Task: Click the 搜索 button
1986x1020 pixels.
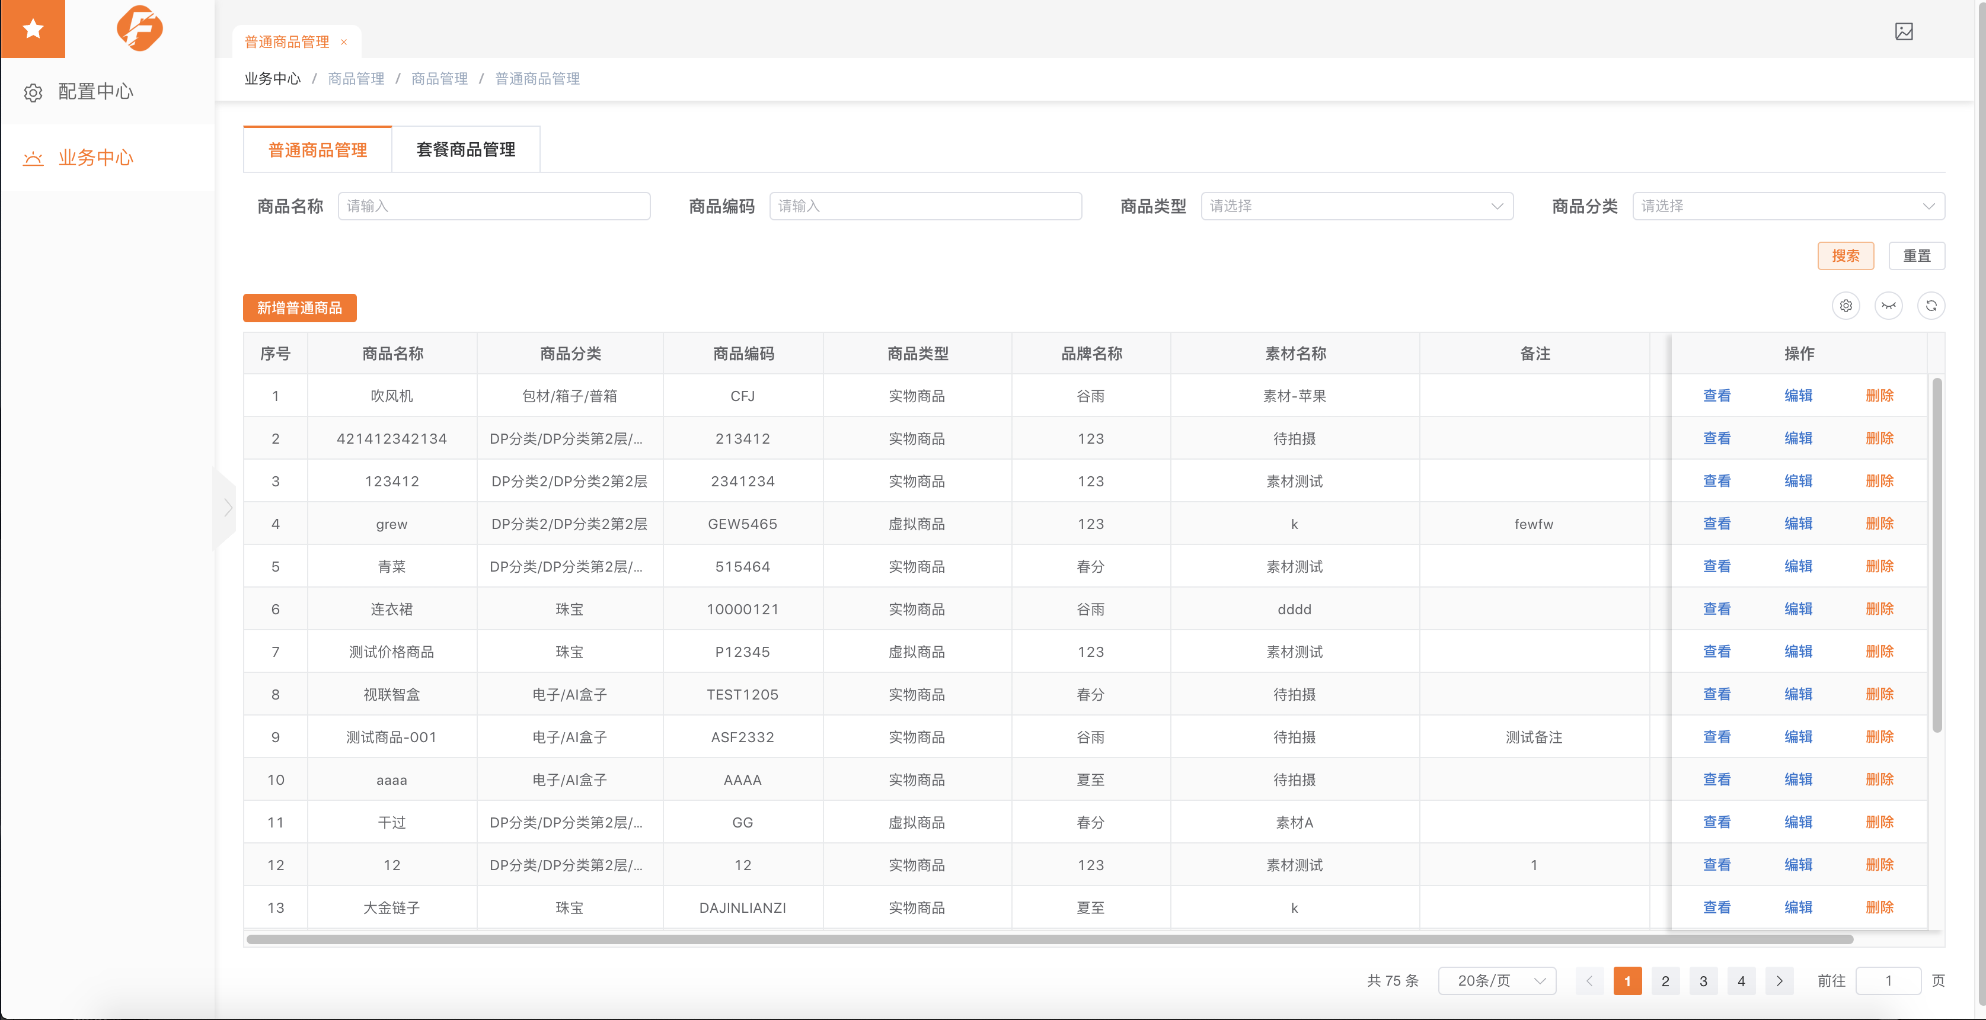Action: click(1845, 256)
